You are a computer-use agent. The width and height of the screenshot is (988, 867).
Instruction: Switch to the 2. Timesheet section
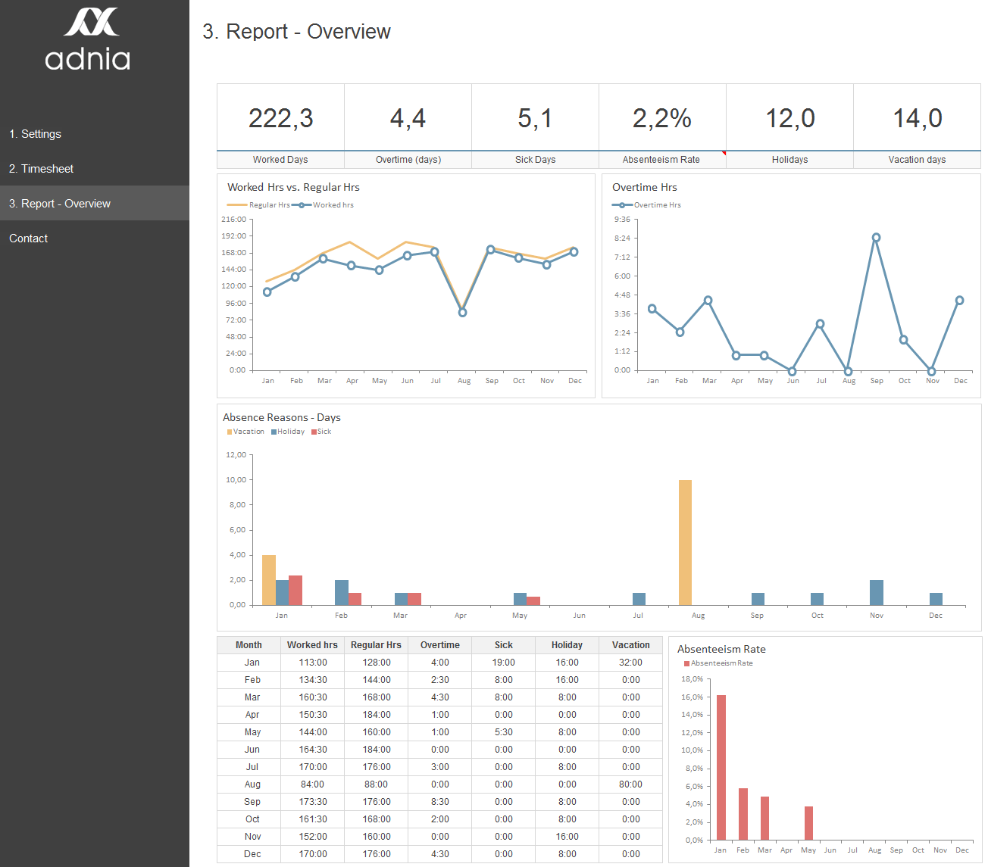click(x=41, y=168)
